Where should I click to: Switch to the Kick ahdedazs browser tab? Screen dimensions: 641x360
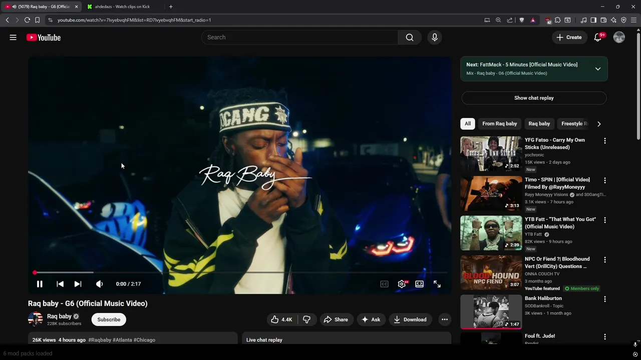tap(122, 6)
